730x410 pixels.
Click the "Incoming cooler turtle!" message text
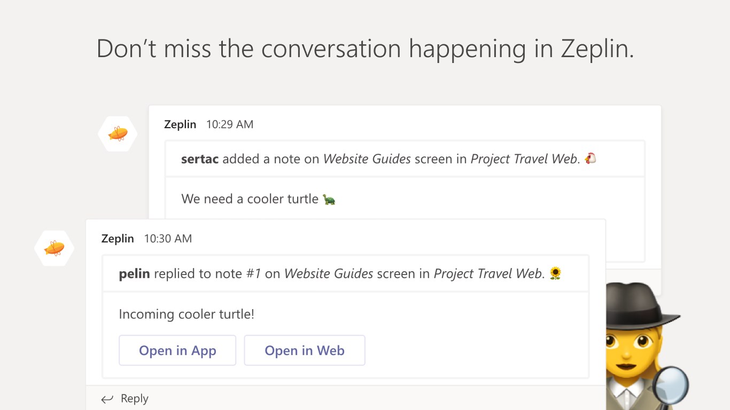(x=187, y=314)
